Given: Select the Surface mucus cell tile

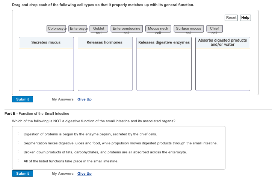Looking at the screenshot, I should tap(189, 28).
